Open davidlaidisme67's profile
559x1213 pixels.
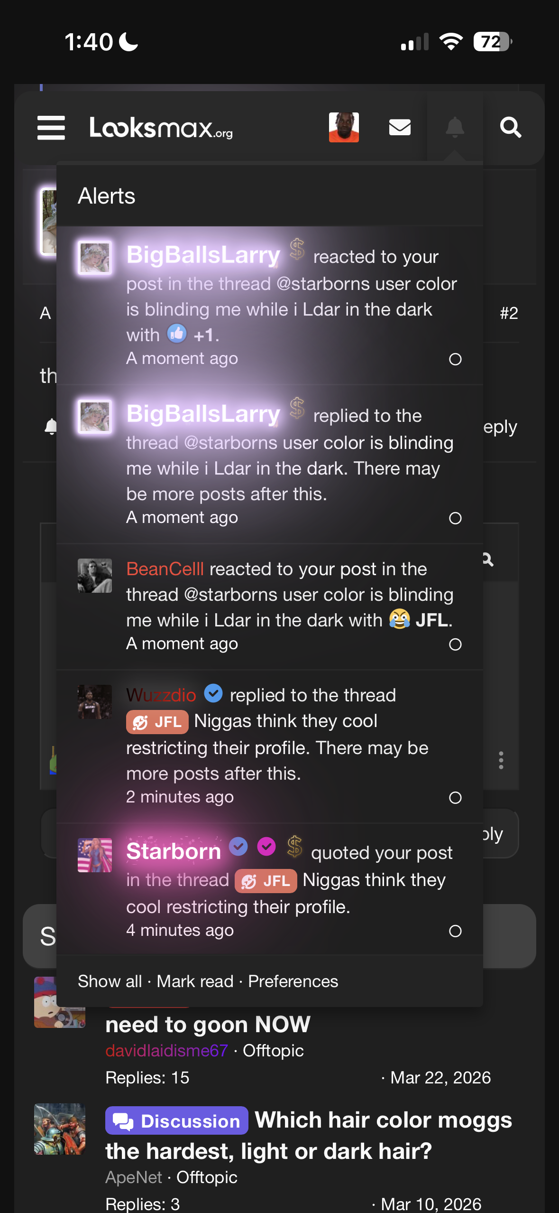tap(166, 1051)
